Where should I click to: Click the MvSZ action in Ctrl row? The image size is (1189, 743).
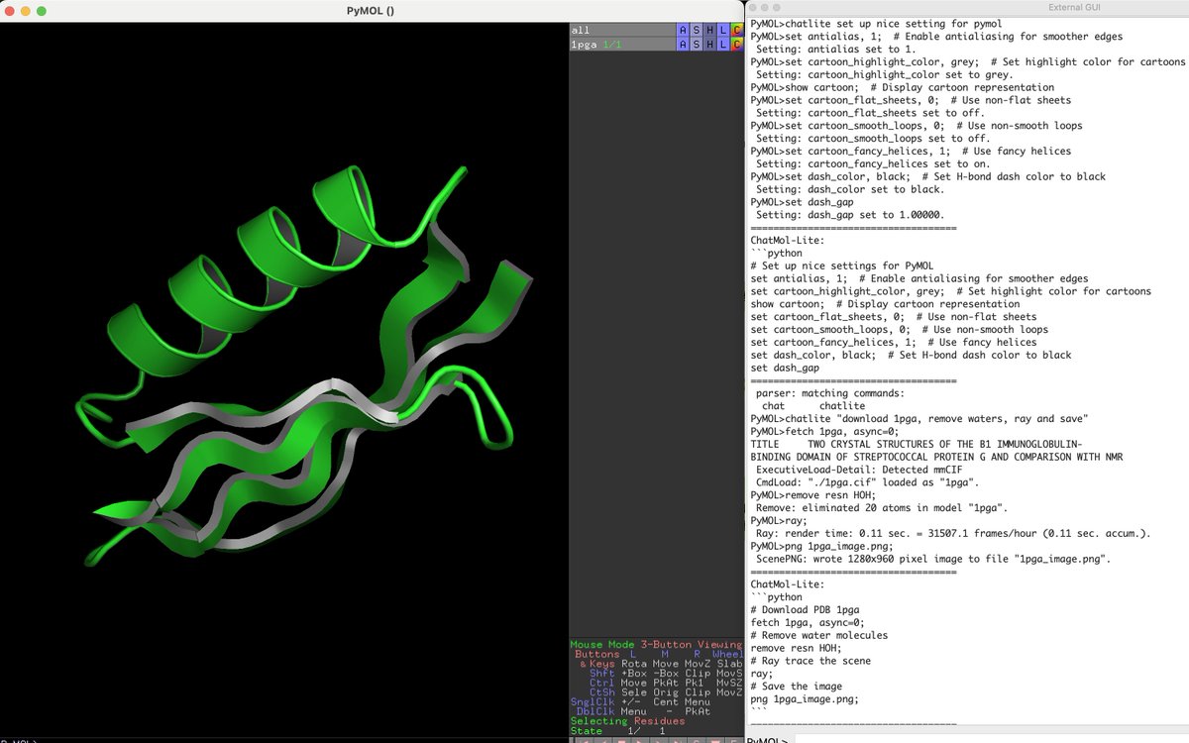(728, 683)
